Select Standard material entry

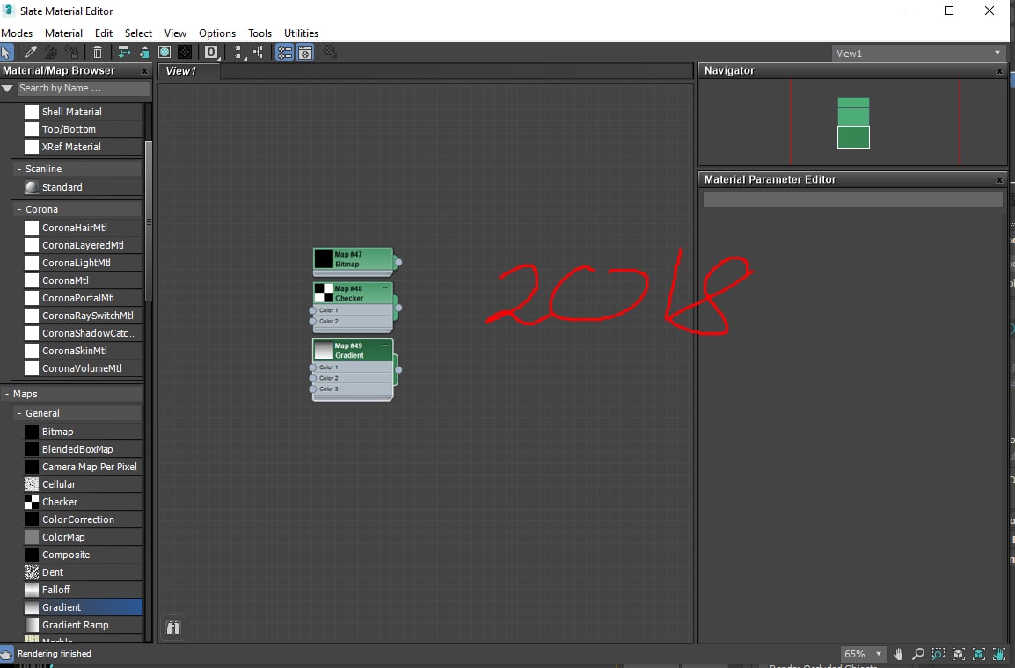coord(83,187)
